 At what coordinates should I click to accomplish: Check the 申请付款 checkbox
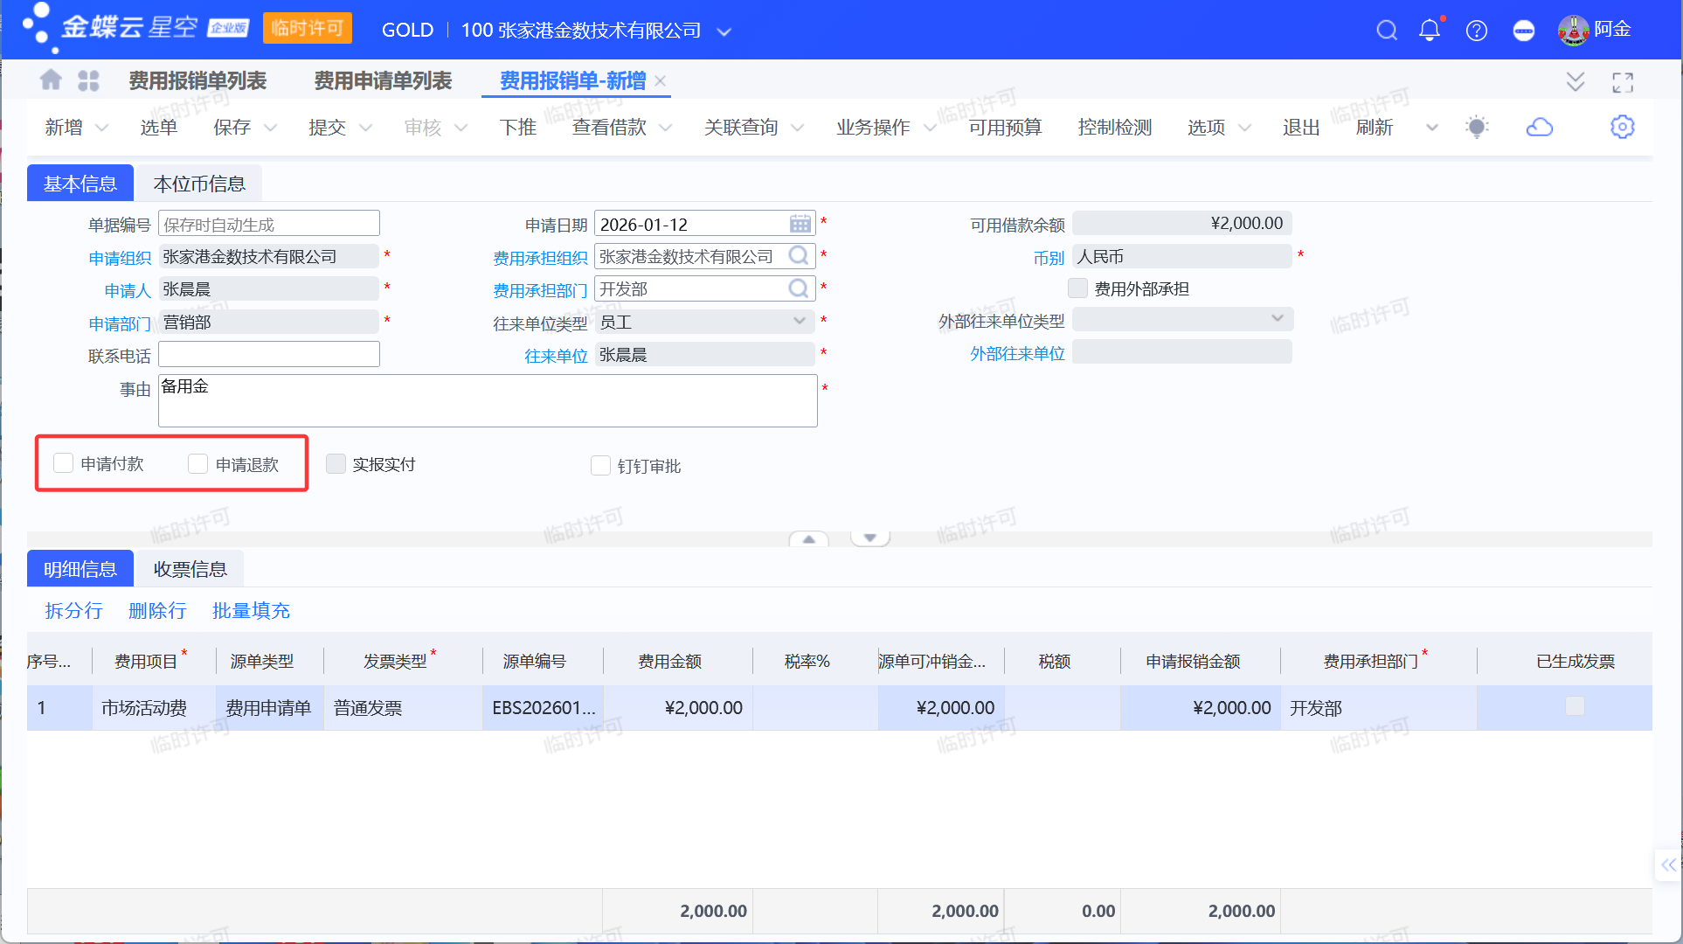64,463
